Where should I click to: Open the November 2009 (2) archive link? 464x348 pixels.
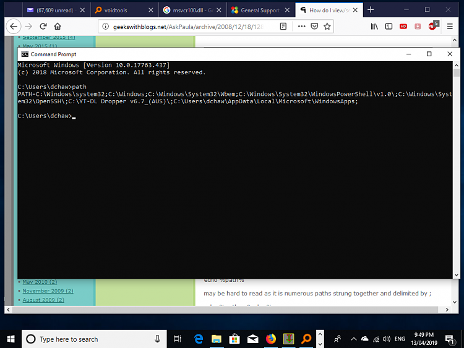pos(48,291)
